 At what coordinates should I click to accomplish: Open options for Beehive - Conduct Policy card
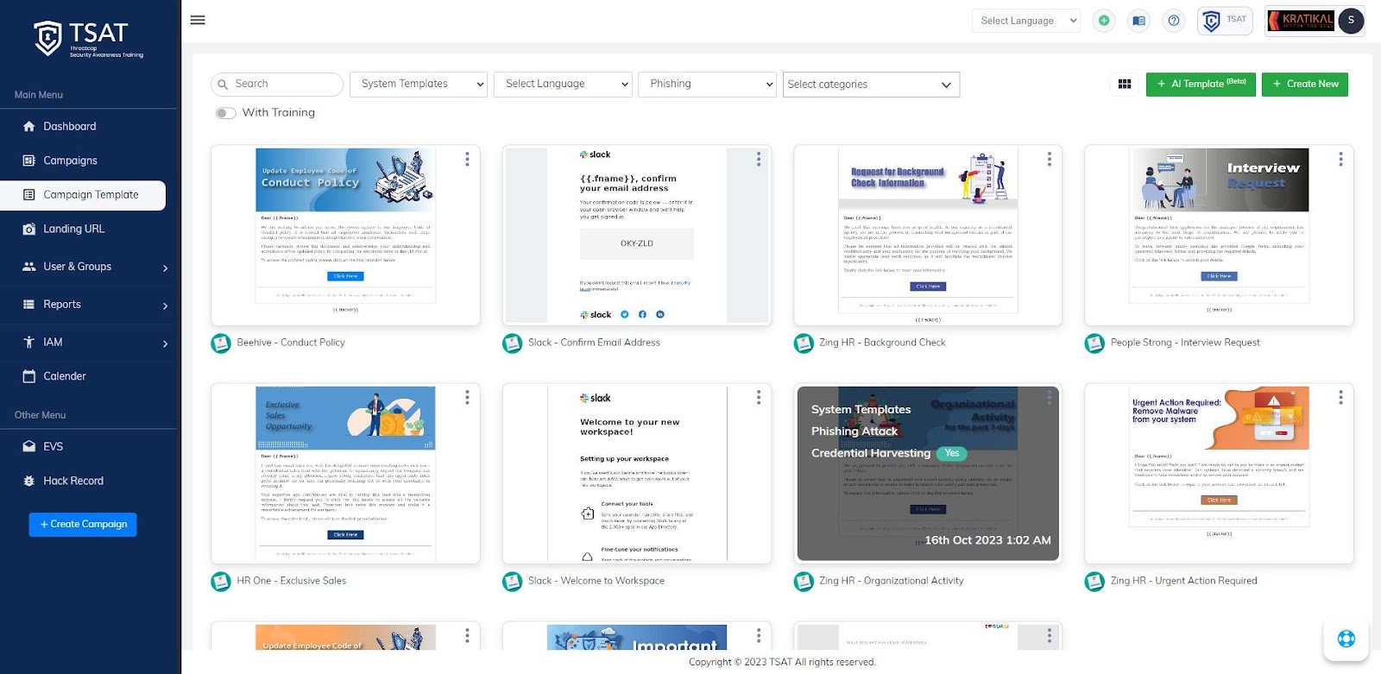[468, 159]
